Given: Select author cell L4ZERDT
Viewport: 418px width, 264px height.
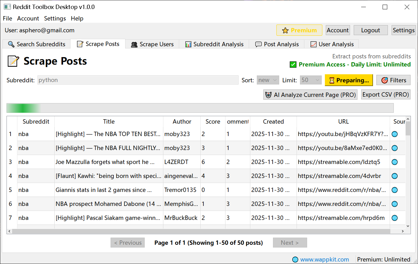Looking at the screenshot, I should coord(182,162).
